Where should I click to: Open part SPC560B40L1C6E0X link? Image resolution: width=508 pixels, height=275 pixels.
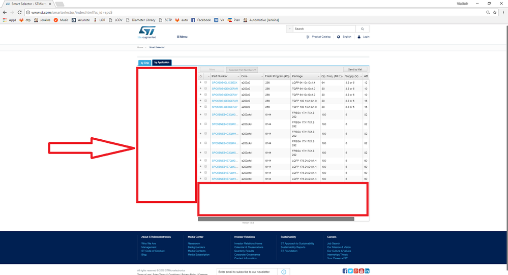coord(225,83)
